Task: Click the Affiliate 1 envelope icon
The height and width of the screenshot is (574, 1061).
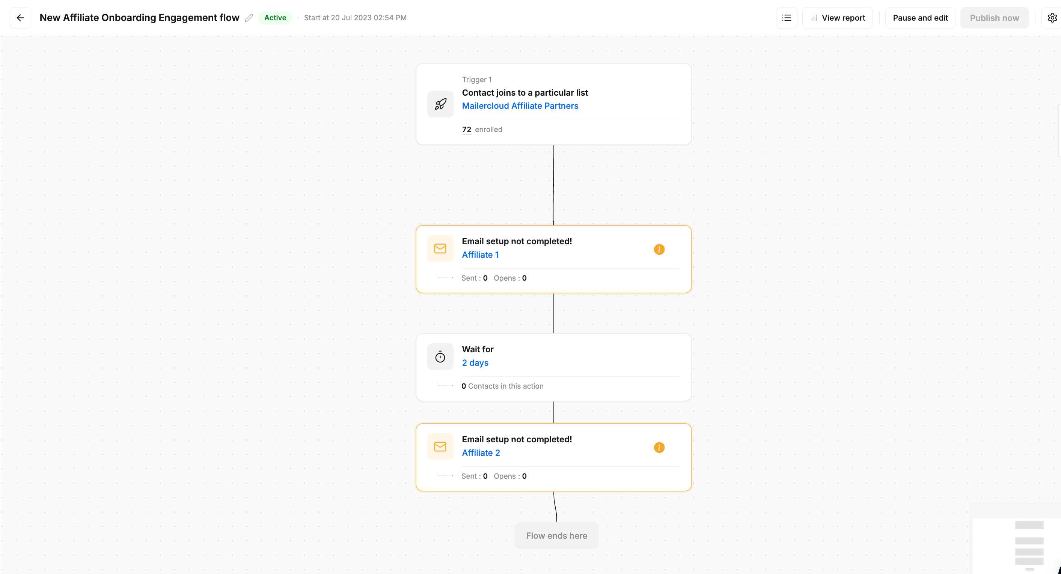Action: [x=440, y=248]
